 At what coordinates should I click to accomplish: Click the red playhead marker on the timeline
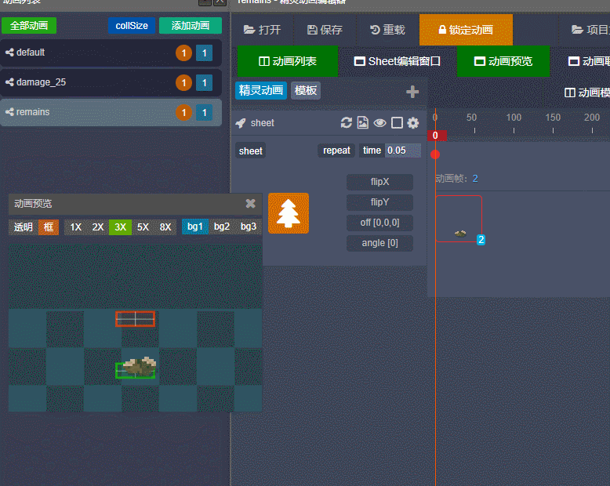point(435,154)
